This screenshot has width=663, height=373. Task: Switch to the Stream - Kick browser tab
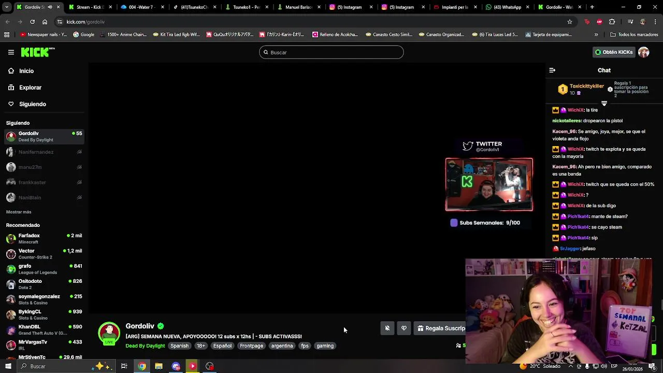[91, 7]
